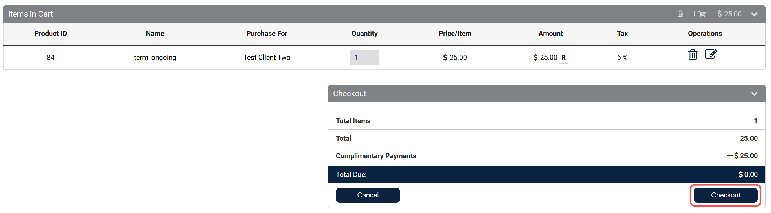This screenshot has height=213, width=771.
Task: Click the Test Client Two cell
Action: [267, 58]
